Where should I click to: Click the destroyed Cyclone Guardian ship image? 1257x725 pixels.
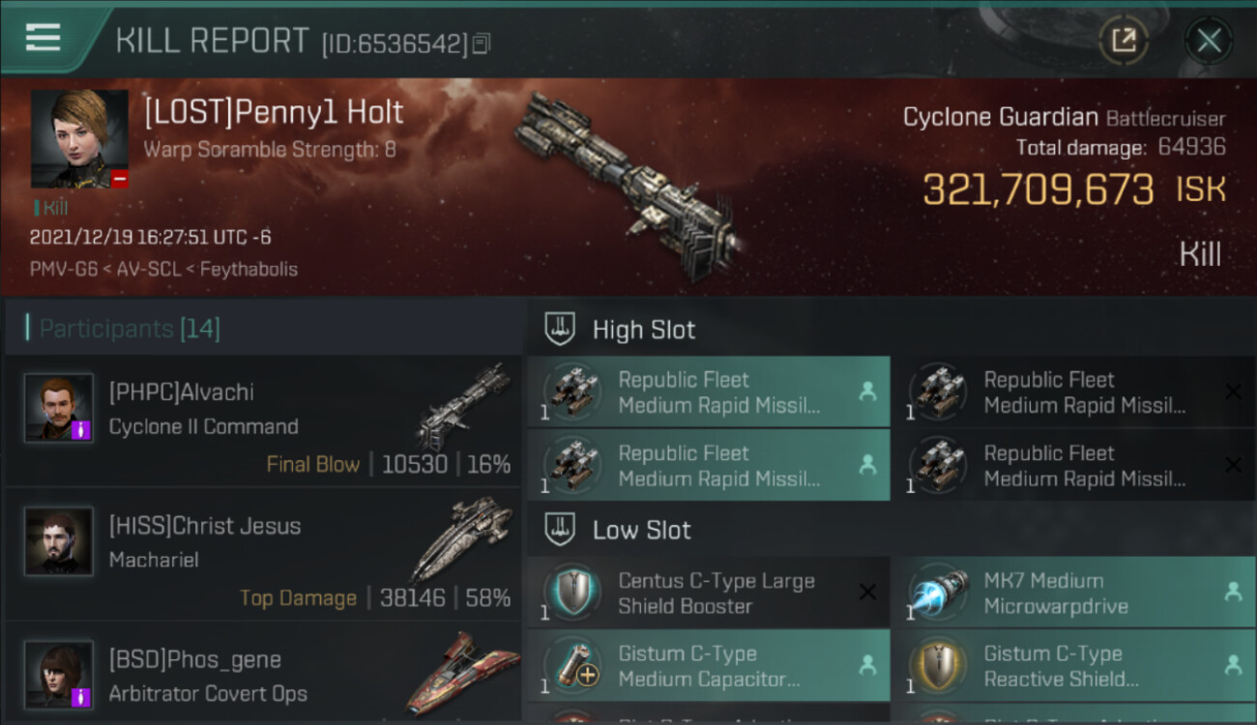click(x=628, y=186)
